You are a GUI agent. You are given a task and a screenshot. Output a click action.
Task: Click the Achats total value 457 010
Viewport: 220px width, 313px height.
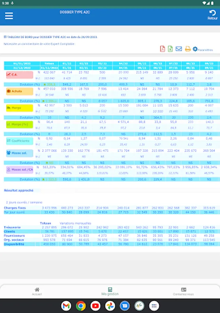[x=49, y=89]
